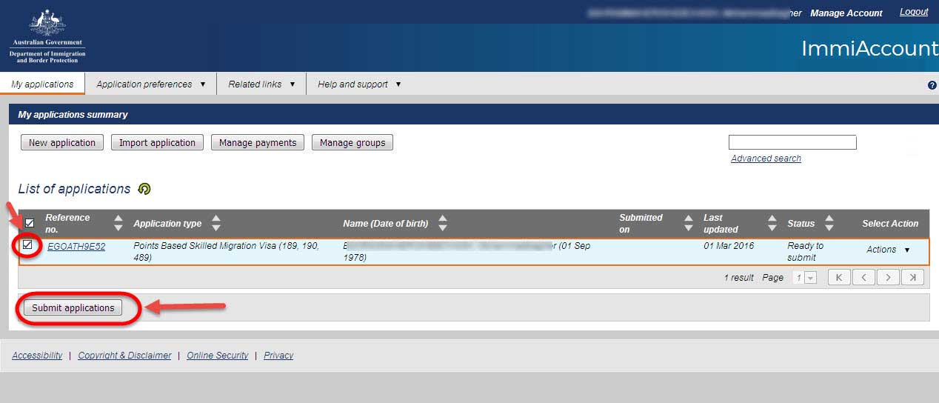Expand the Application preferences menu

pyautogui.click(x=150, y=84)
